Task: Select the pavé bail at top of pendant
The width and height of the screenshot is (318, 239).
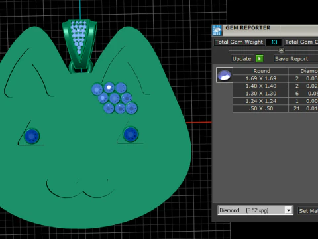Action: tap(79, 44)
